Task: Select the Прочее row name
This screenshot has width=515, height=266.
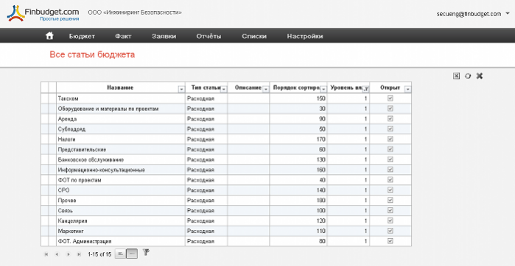Action: [67, 200]
